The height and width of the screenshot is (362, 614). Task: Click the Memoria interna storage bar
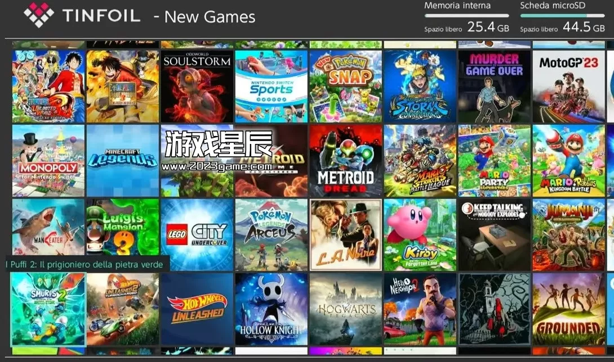coord(467,16)
